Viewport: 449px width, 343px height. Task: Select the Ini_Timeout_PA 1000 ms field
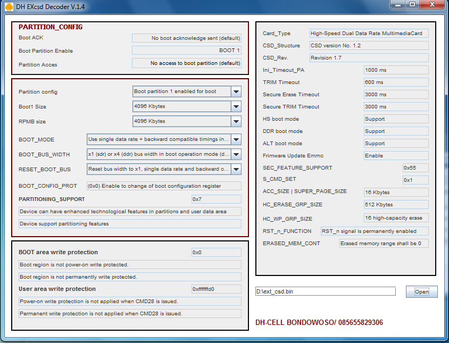tap(396, 70)
